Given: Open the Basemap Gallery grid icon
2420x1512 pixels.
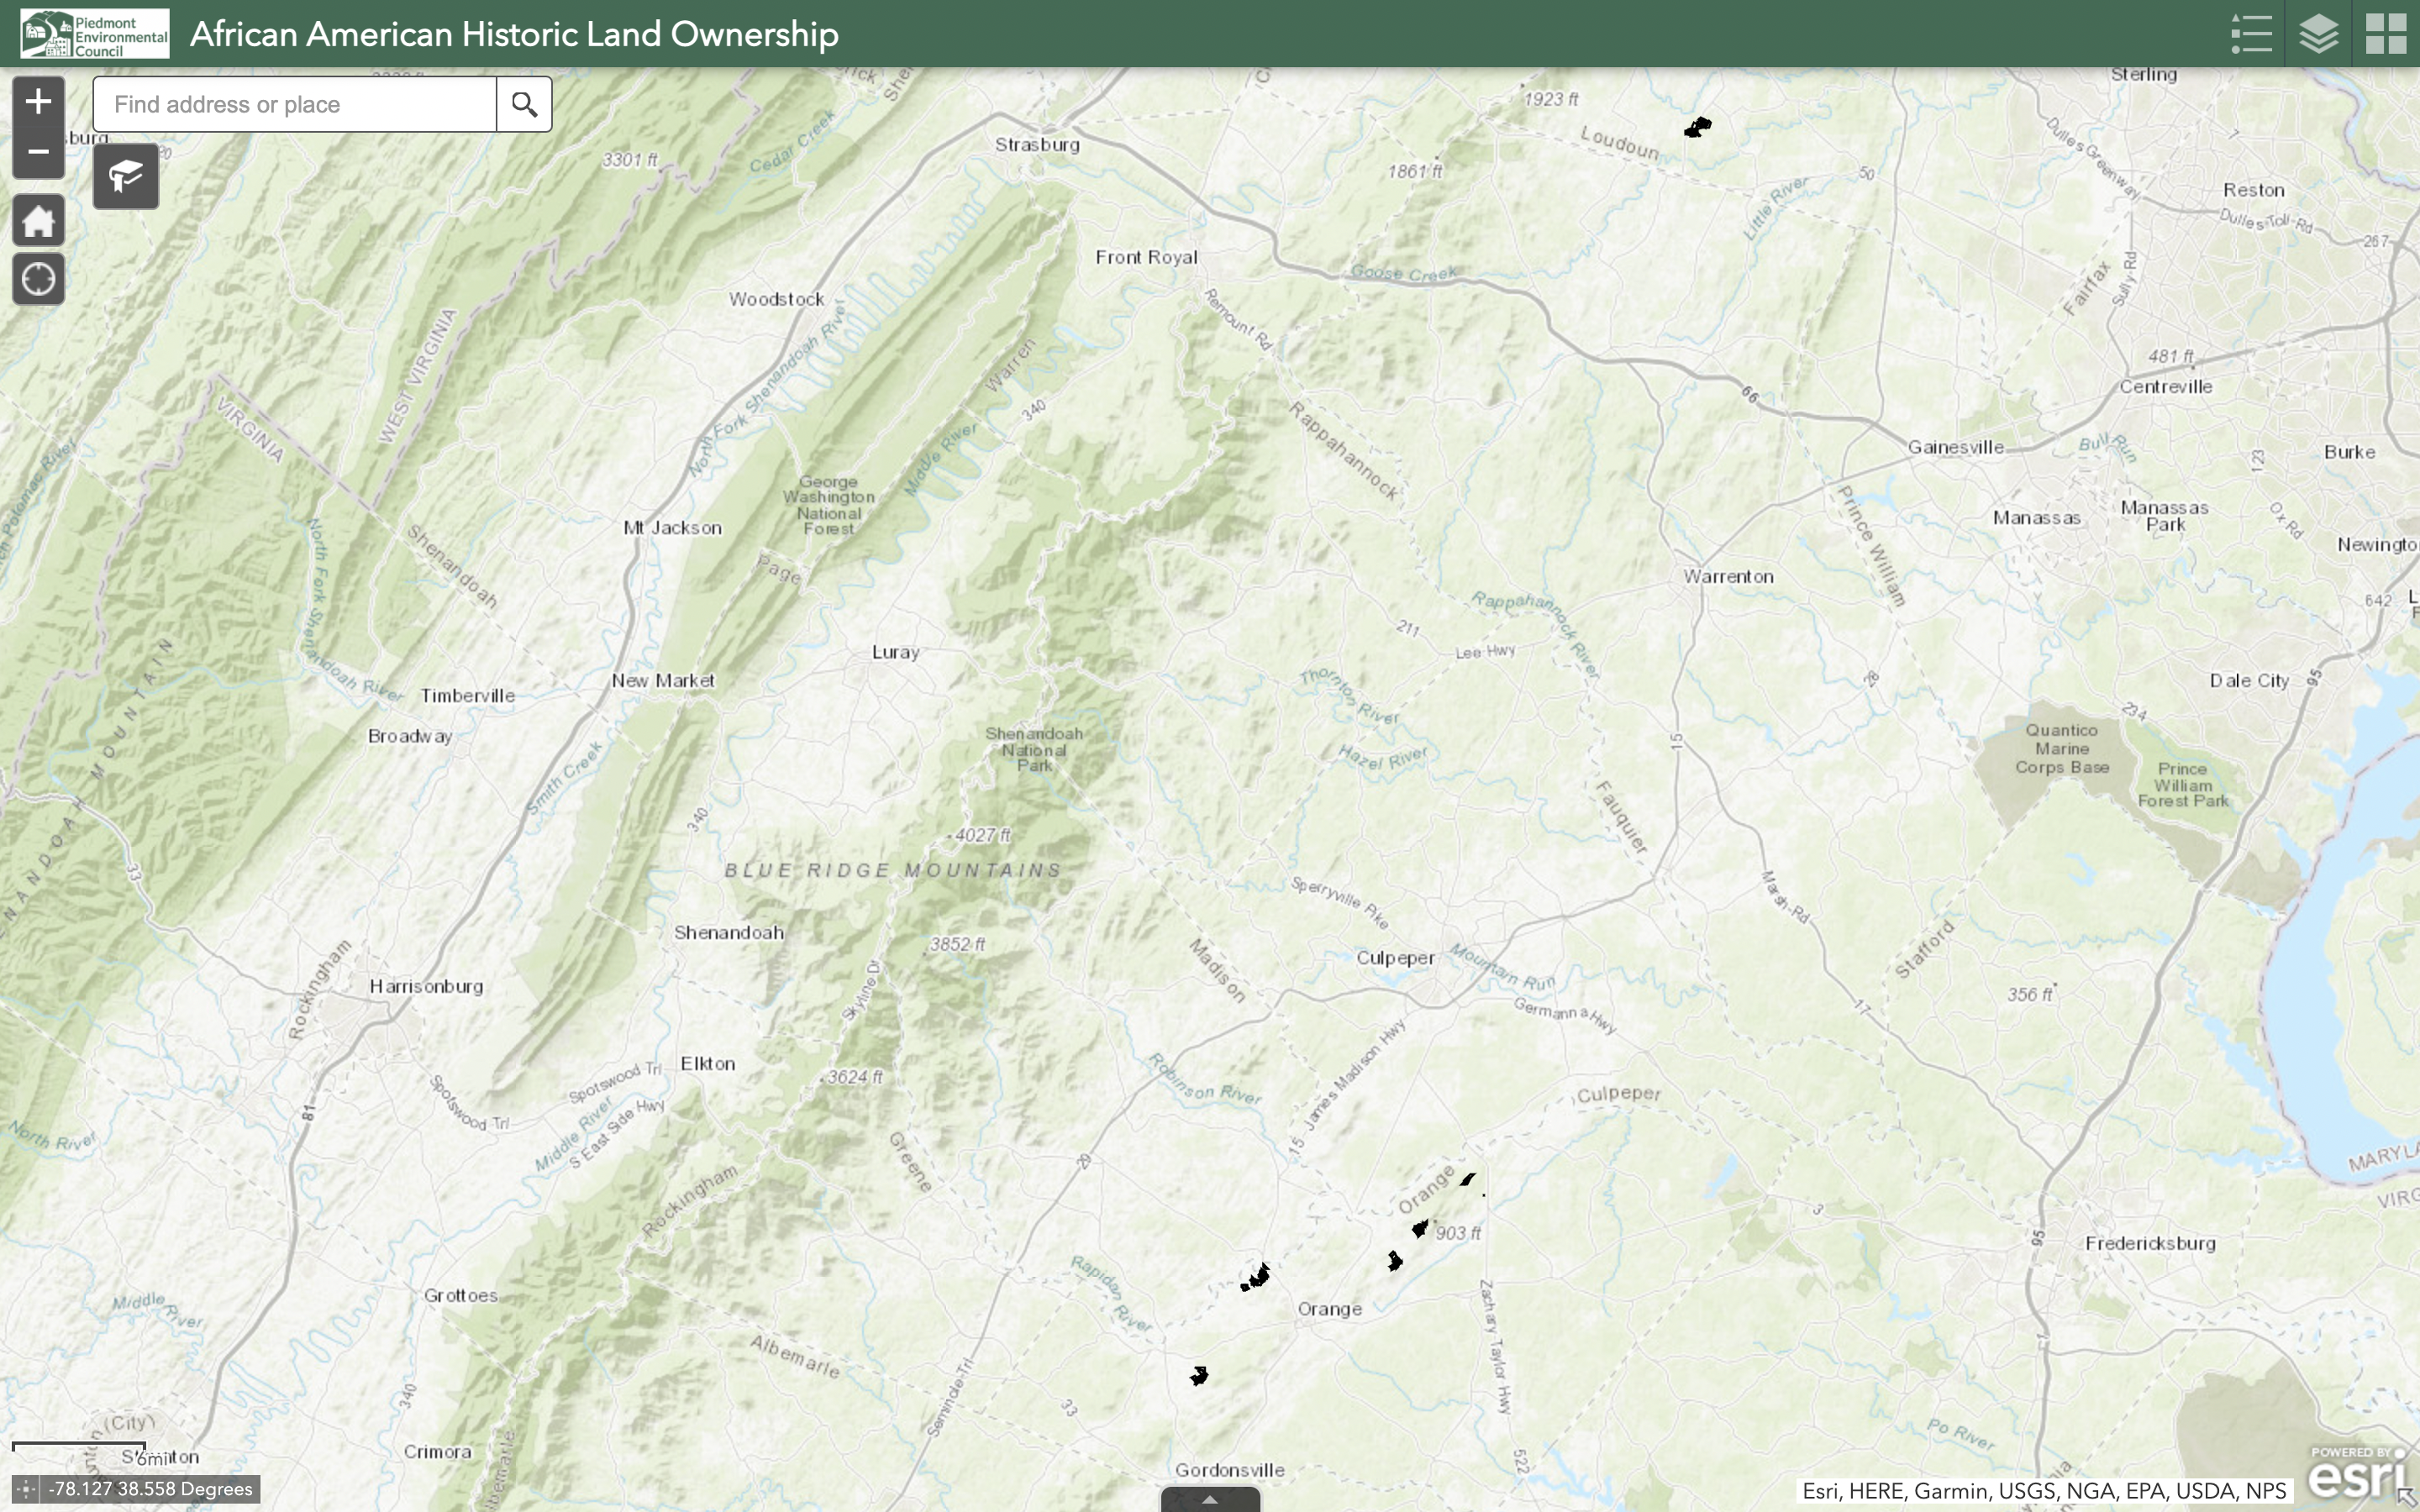Looking at the screenshot, I should [x=2385, y=34].
